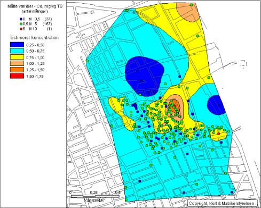Screen dimensions: 261x208
Task: Click the orange hotspot core in map center
Action: [175, 105]
